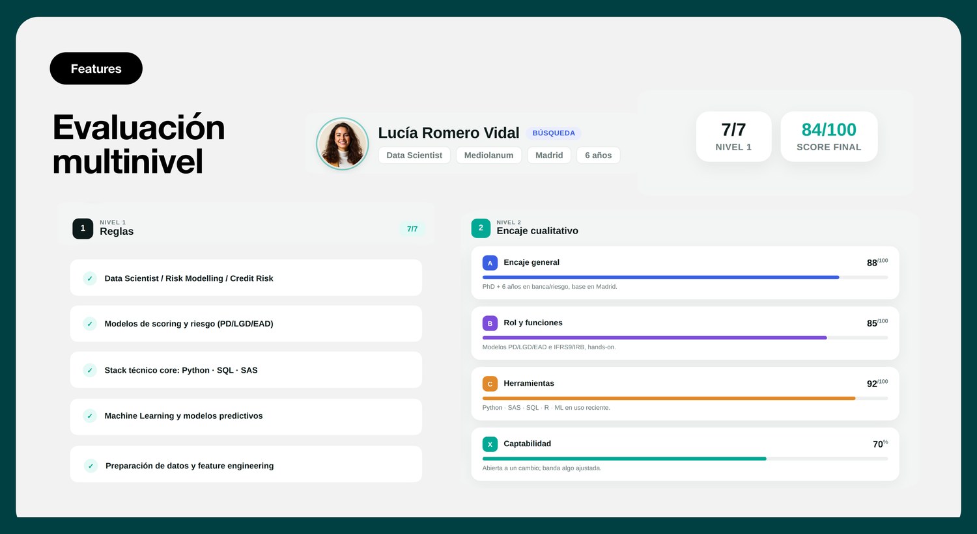
Task: Click the B icon of Rol y funciones
Action: 490,323
